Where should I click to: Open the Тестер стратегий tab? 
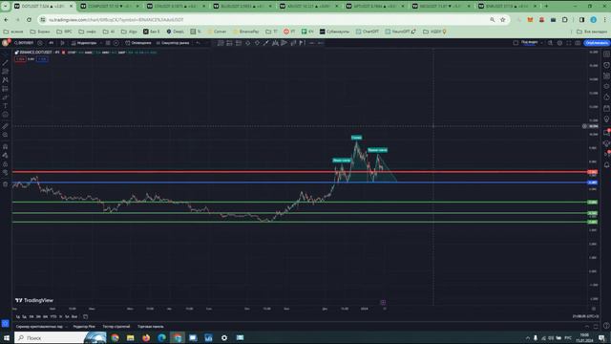116,327
